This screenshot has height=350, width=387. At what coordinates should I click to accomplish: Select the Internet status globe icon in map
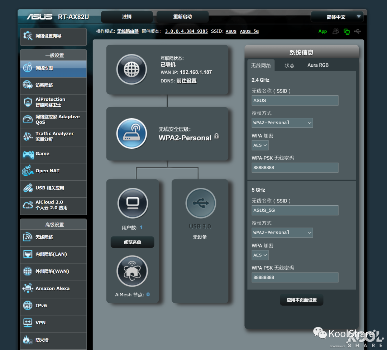[x=132, y=69]
